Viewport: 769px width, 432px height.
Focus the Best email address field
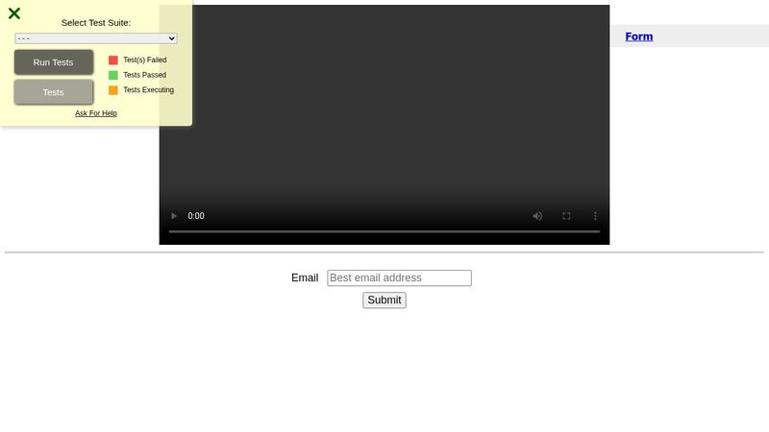pyautogui.click(x=399, y=277)
